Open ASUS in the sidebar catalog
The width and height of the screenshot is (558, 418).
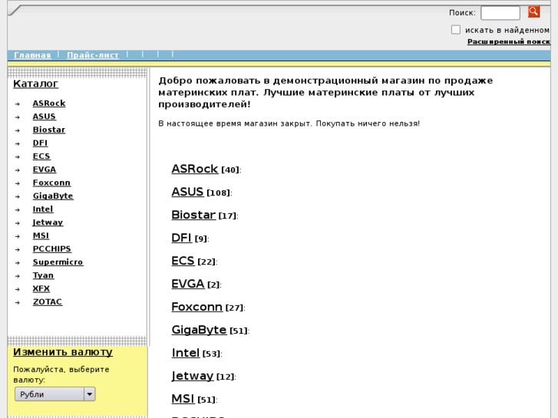click(44, 117)
